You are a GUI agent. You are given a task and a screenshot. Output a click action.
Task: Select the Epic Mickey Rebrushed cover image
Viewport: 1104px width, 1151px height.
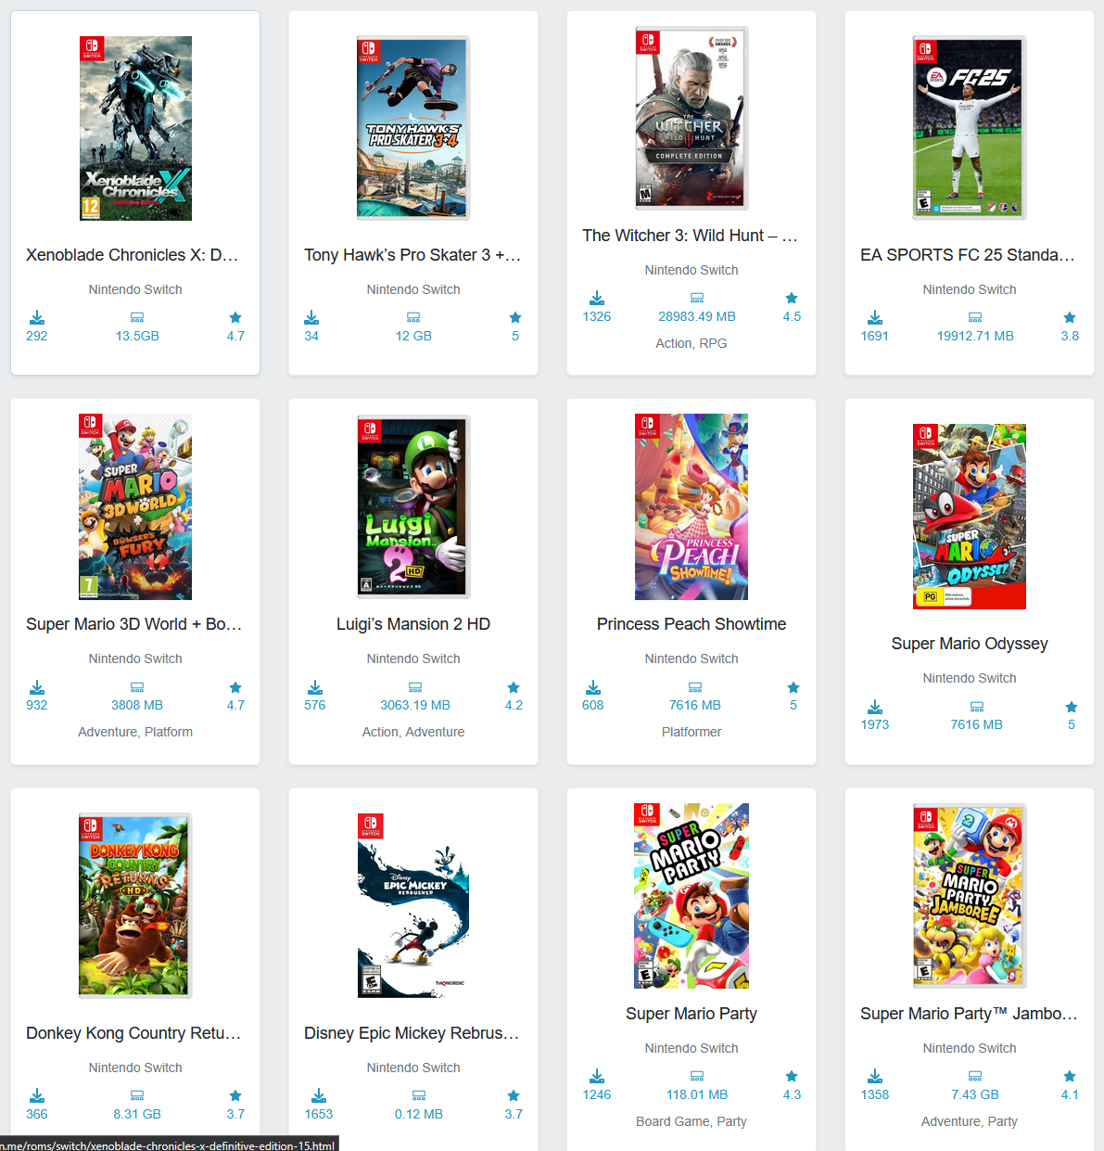[x=413, y=905]
